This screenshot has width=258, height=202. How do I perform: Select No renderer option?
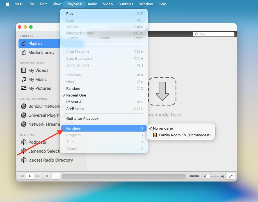tap(181, 128)
